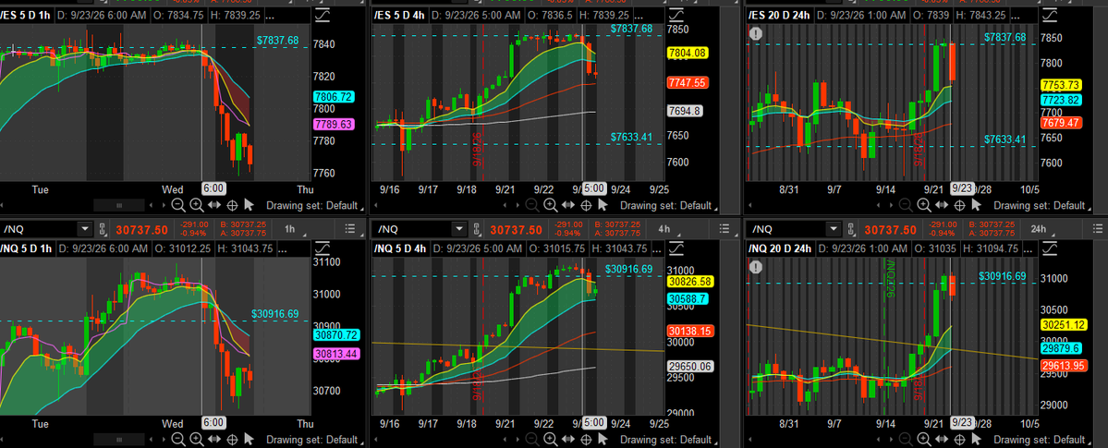Image resolution: width=1108 pixels, height=448 pixels.
Task: Click the 9/23 date marker on /ES 24h axis
Action: click(962, 188)
